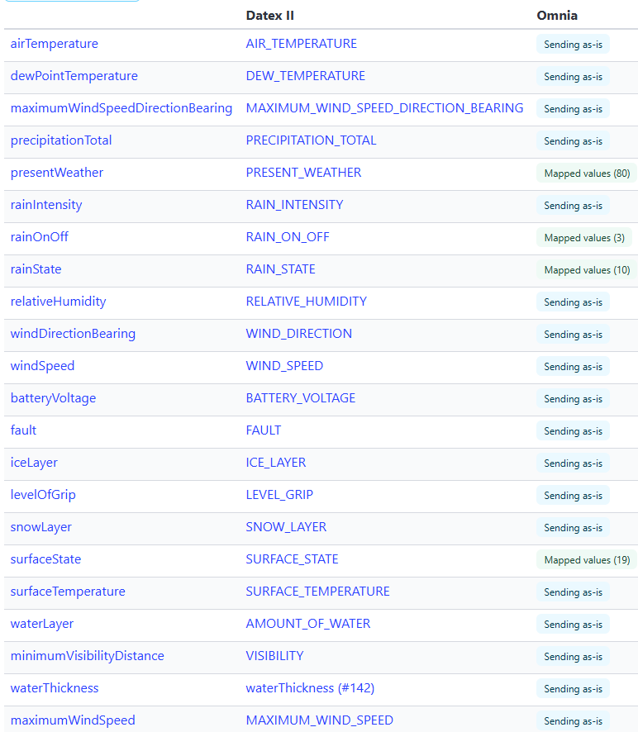This screenshot has width=638, height=732.
Task: Open the windDirectionBearing link
Action: click(x=73, y=334)
